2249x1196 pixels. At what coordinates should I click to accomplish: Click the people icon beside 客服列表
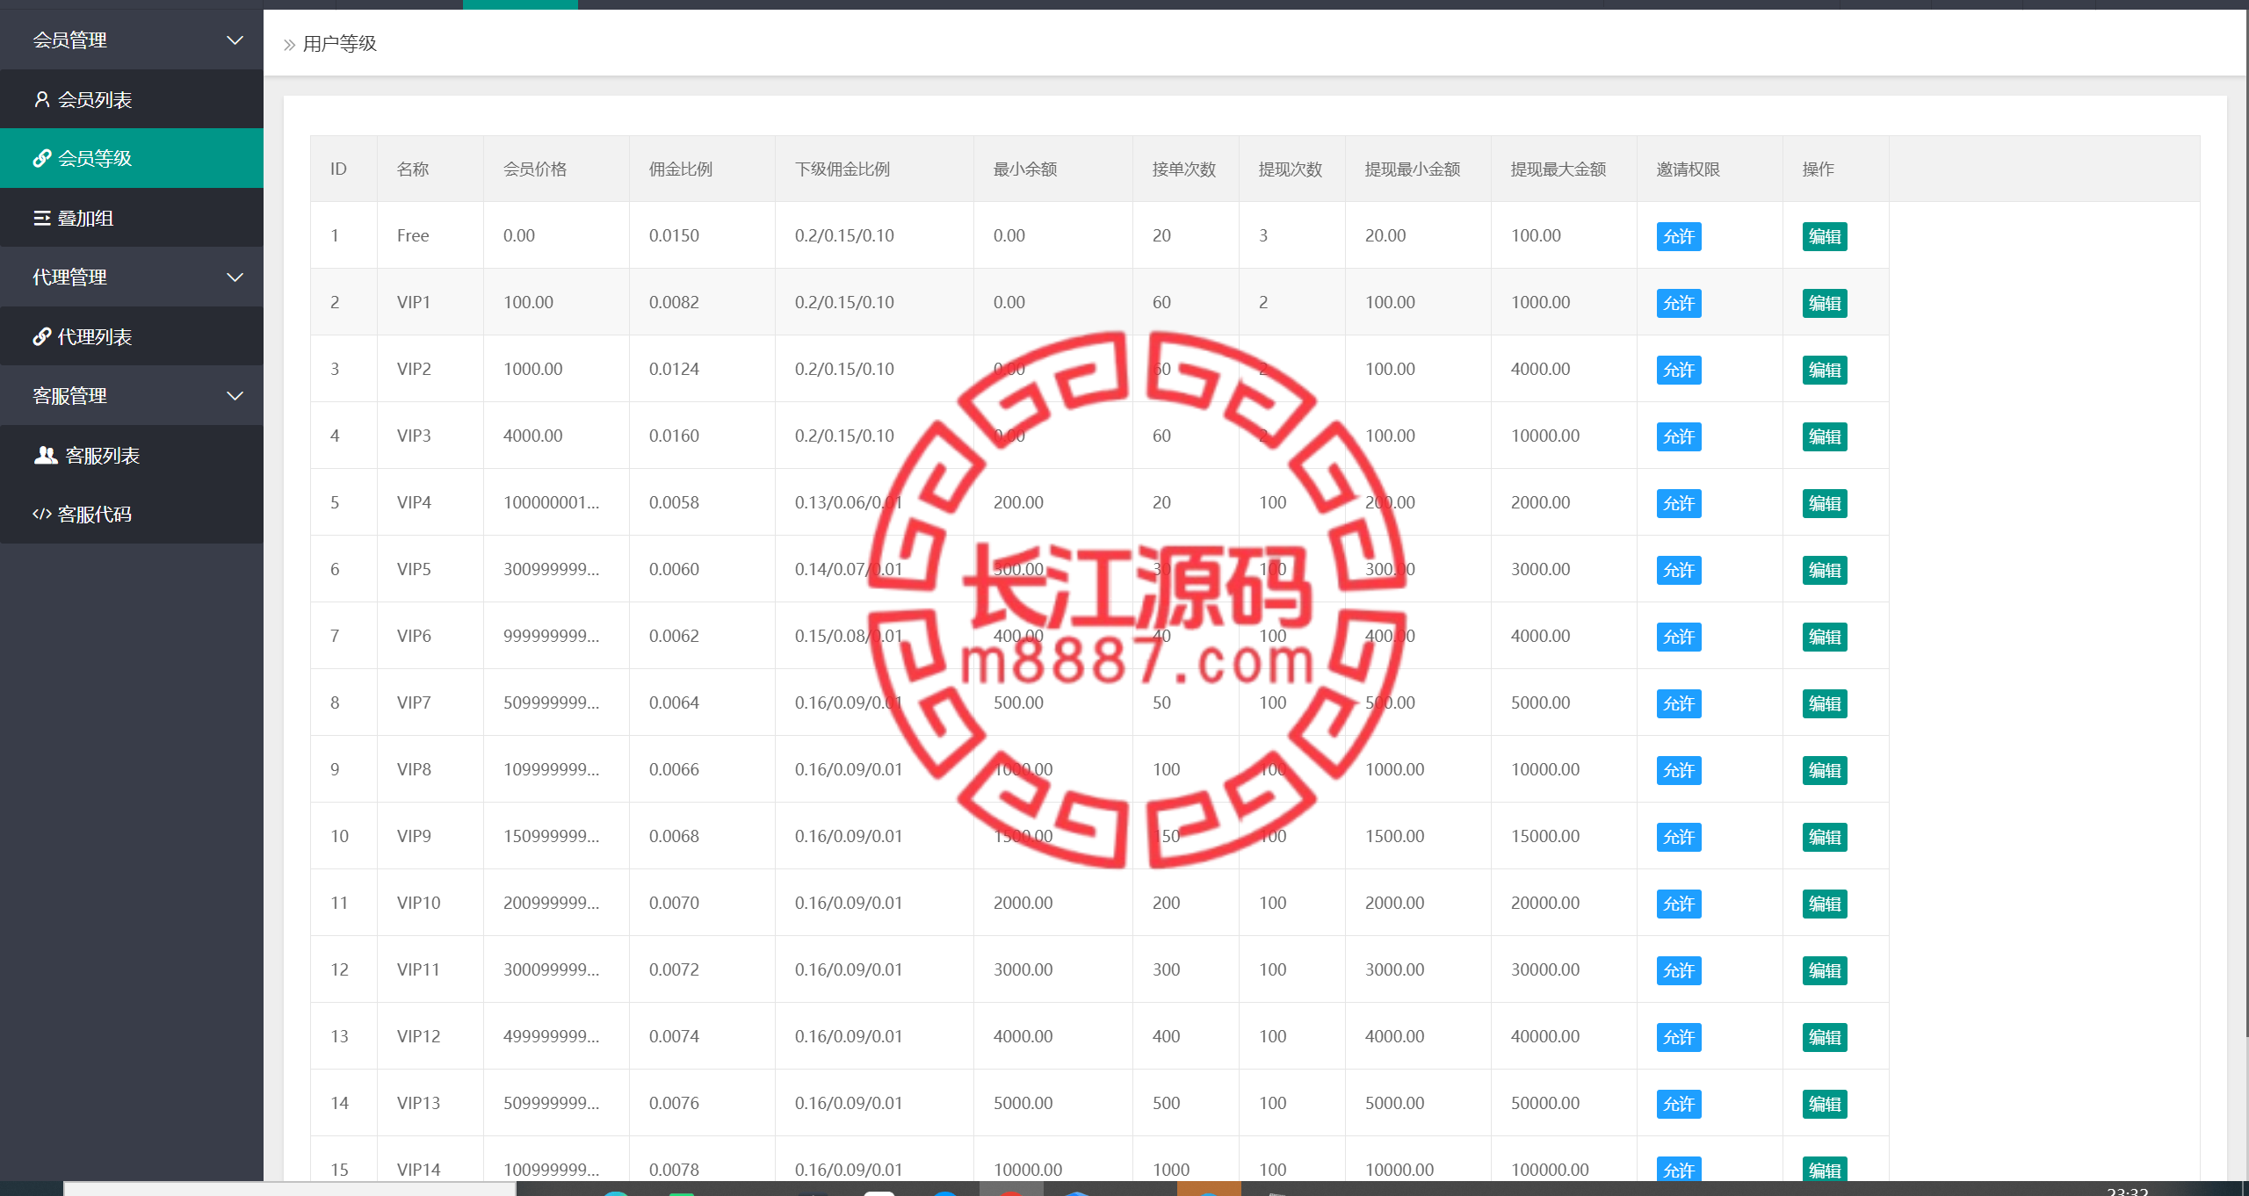46,455
